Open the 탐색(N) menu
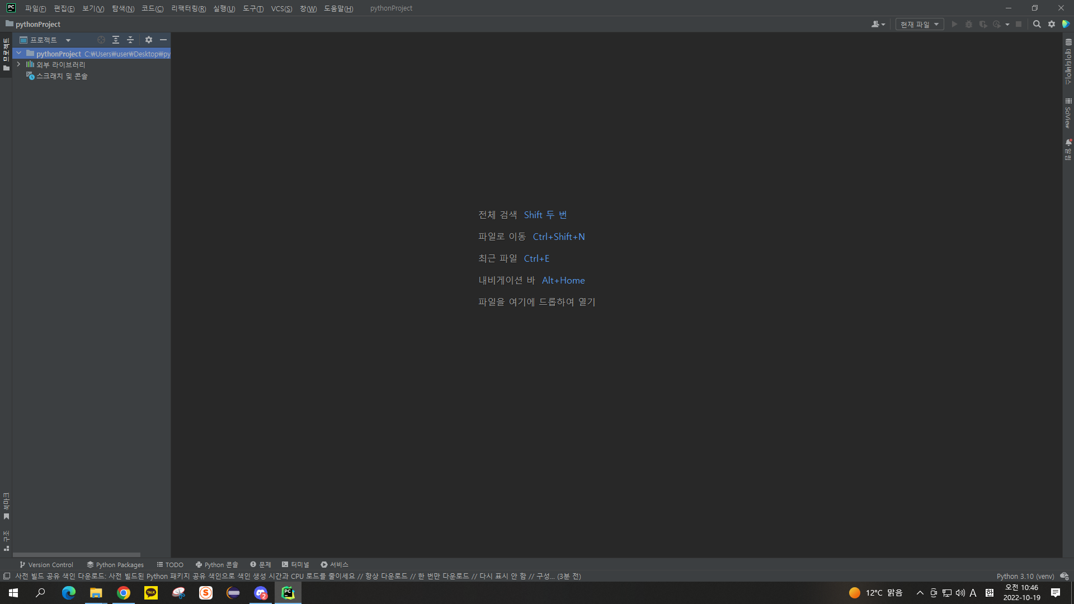 point(123,8)
